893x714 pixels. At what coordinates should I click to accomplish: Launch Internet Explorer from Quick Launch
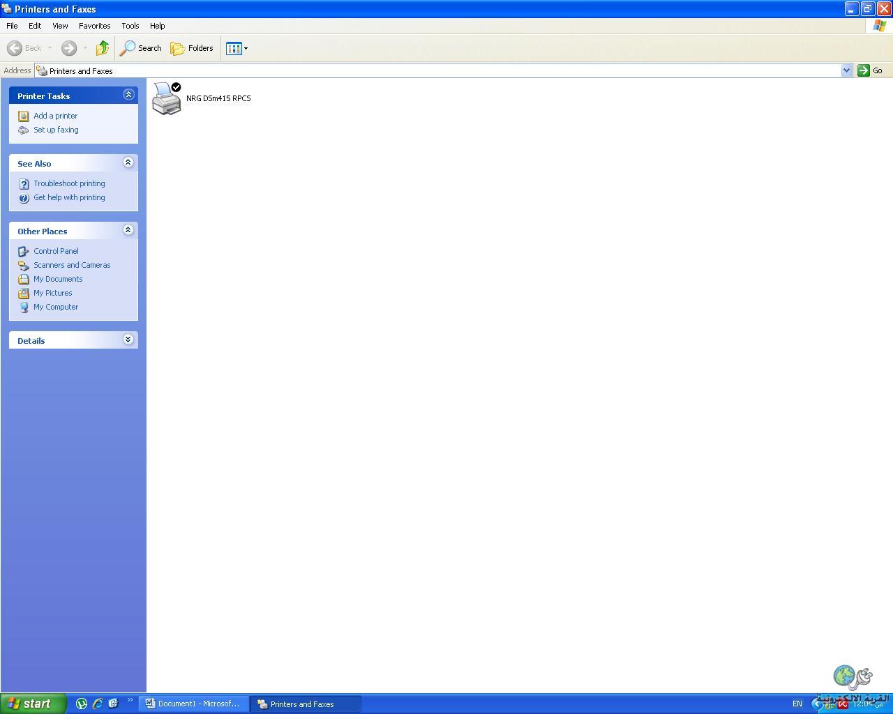98,704
